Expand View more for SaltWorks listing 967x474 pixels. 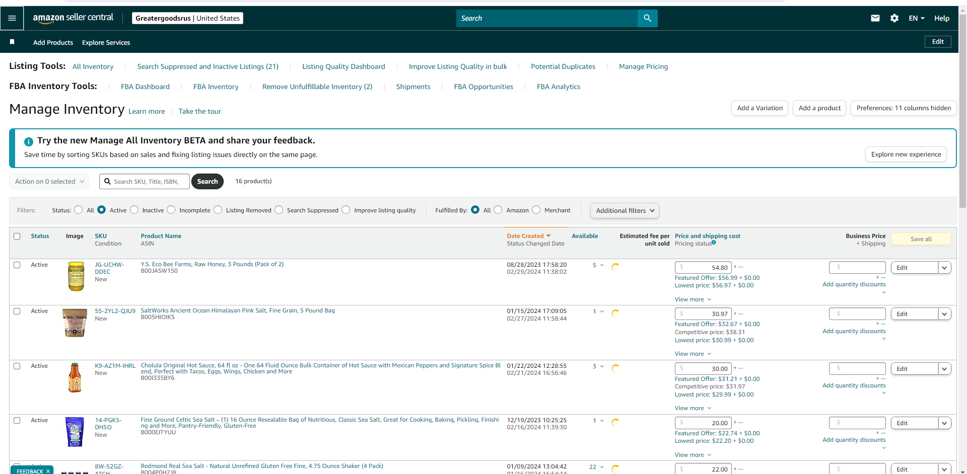point(693,354)
